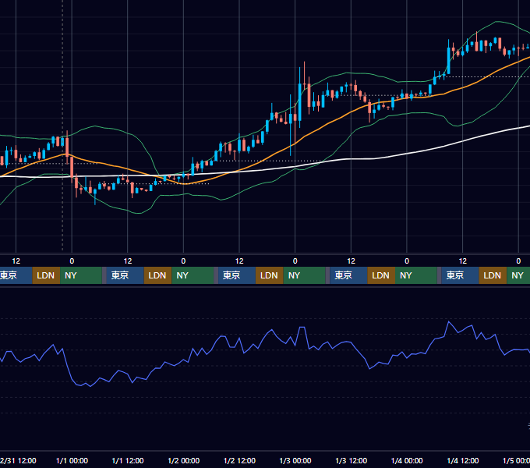Click the LDN session block on 1/3

[x=381, y=275]
